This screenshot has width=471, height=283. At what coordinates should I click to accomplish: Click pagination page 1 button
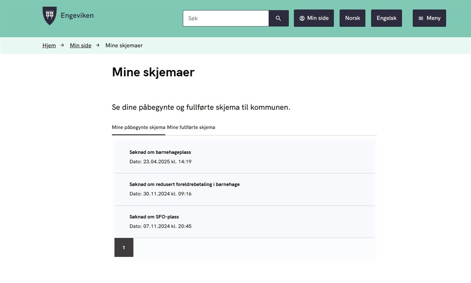point(124,248)
